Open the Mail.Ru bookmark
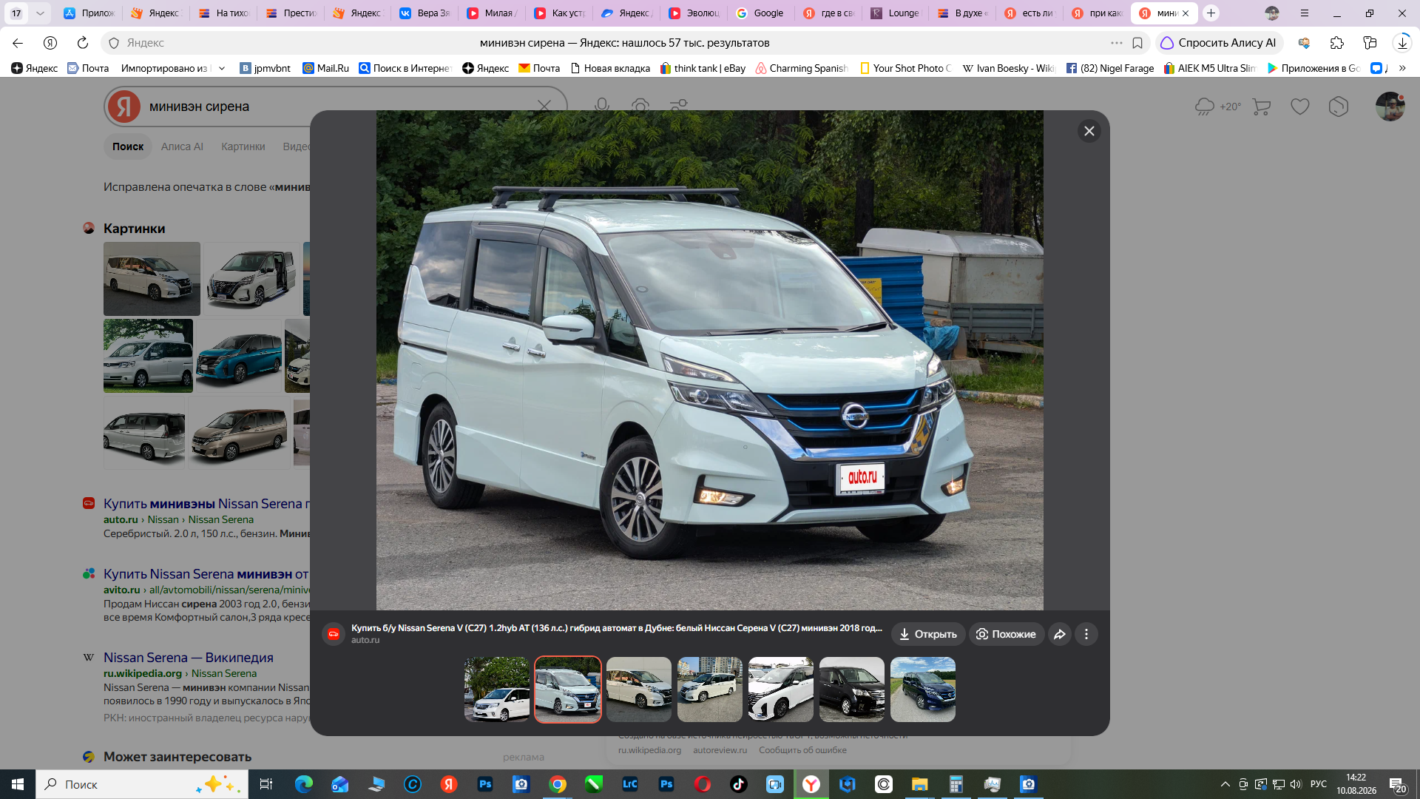Screen dimensions: 1420x799 pyautogui.click(x=325, y=68)
